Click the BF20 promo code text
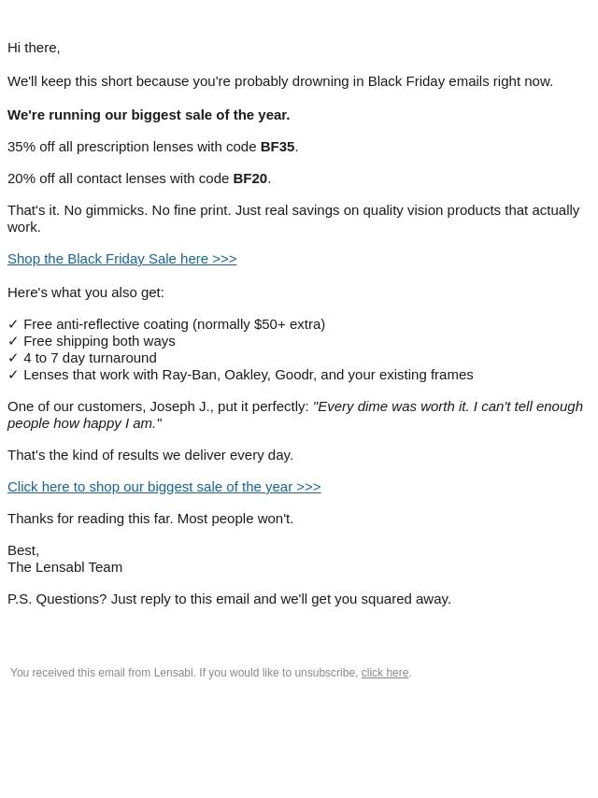Screen dimensions: 598x798 249,178
